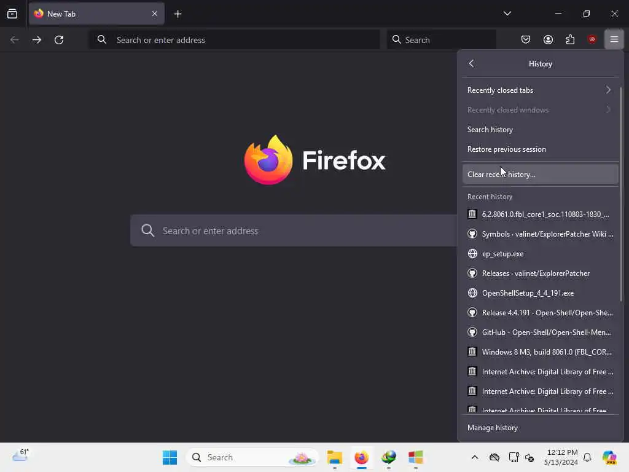The image size is (629, 472).
Task: Go forward one page
Action: [x=36, y=40]
